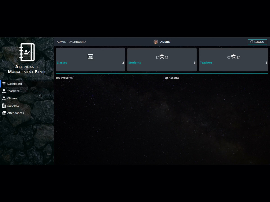Click the graduates icon on Students card
The image size is (270, 202).
pos(162,57)
